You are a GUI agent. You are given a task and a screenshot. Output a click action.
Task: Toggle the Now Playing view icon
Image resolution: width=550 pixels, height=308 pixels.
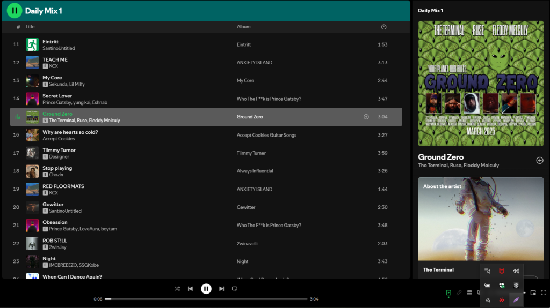[x=448, y=292]
